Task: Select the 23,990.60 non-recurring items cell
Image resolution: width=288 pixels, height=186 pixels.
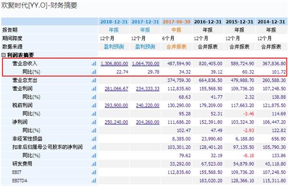Action: click(x=212, y=139)
